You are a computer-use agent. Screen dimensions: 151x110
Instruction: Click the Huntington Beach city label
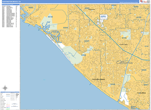[x=98, y=79]
